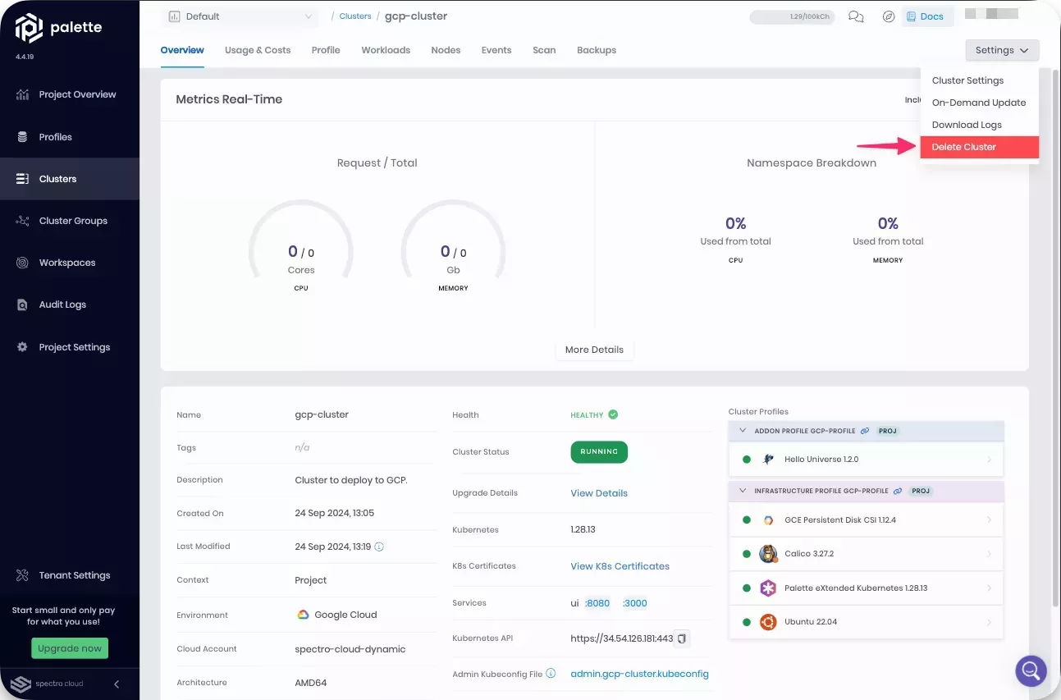This screenshot has height=700, width=1061.
Task: Collapse the Addon Profile GCP-Profile section
Action: pos(743,431)
